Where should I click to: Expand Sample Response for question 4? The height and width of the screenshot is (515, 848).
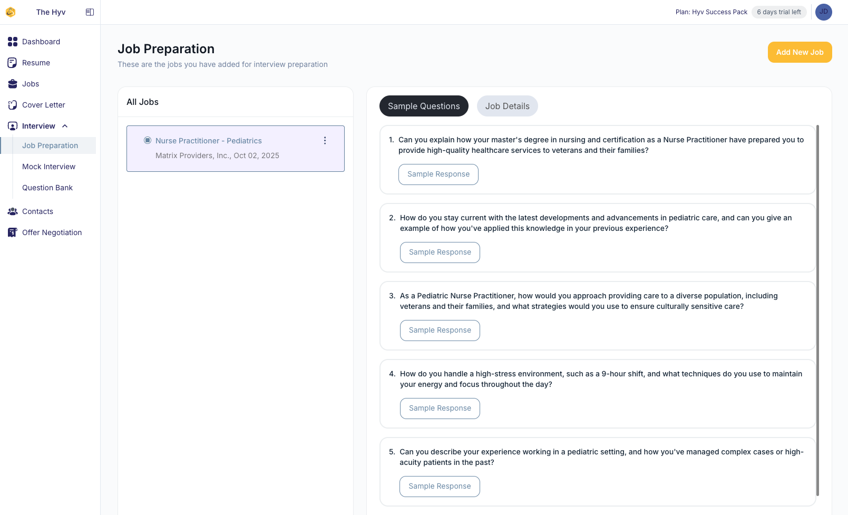pyautogui.click(x=440, y=409)
